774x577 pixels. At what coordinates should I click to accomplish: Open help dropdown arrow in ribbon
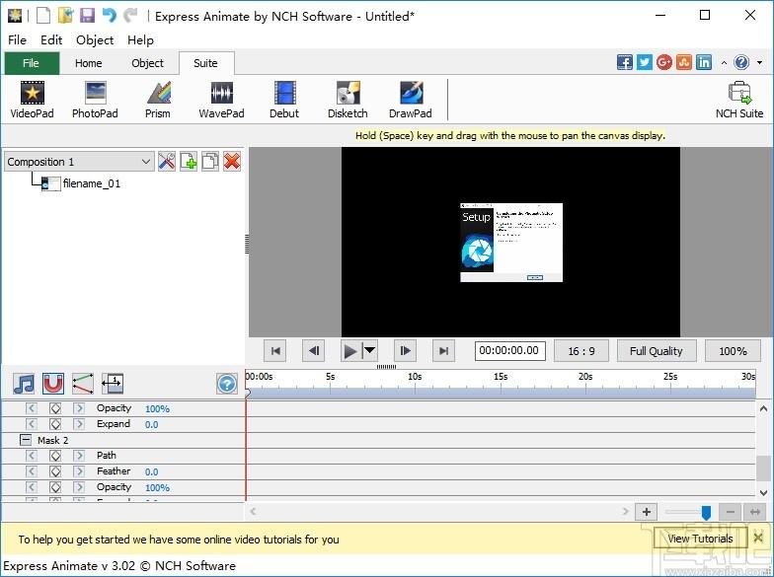tap(760, 63)
